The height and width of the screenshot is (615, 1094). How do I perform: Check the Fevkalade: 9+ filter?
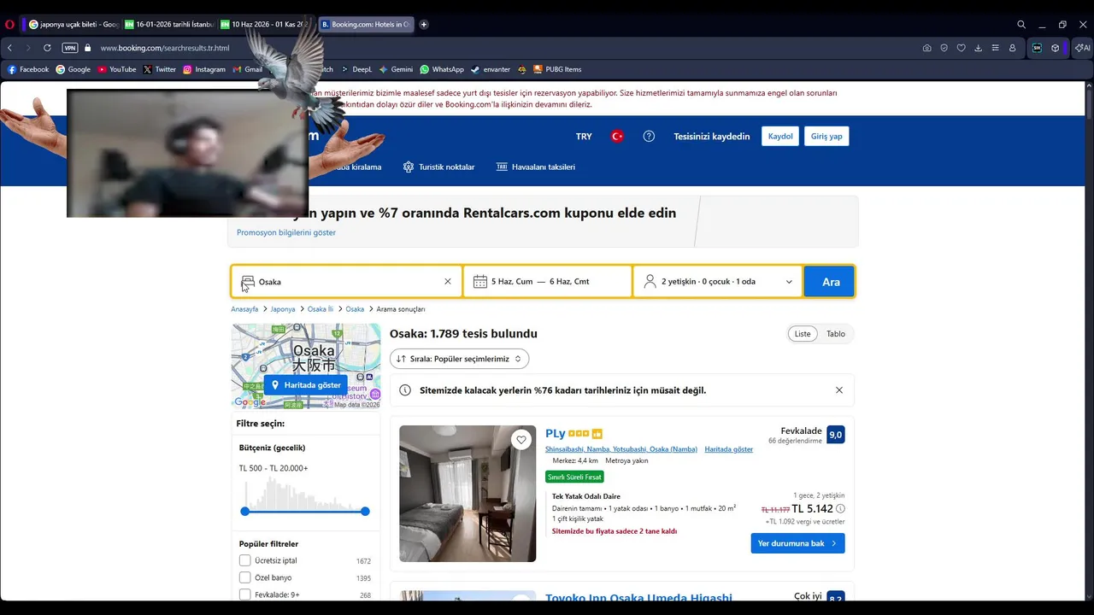pos(245,594)
